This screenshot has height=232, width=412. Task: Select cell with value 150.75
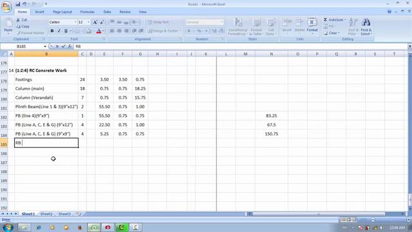pyautogui.click(x=272, y=134)
